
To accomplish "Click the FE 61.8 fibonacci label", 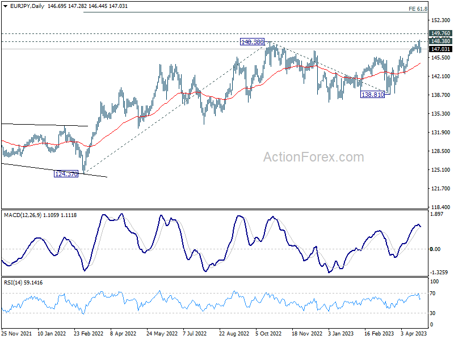I will pos(418,9).
